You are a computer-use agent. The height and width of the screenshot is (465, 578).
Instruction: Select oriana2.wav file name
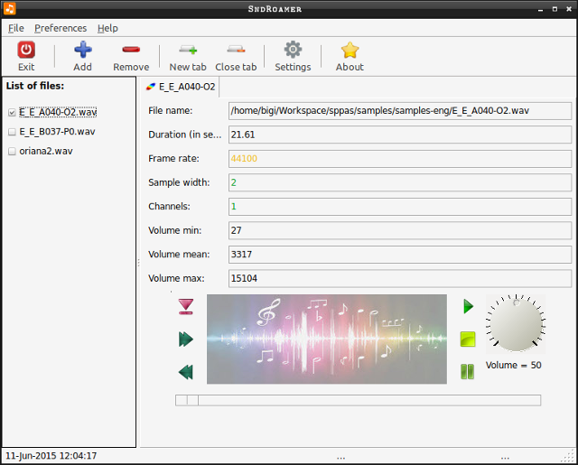(46, 151)
